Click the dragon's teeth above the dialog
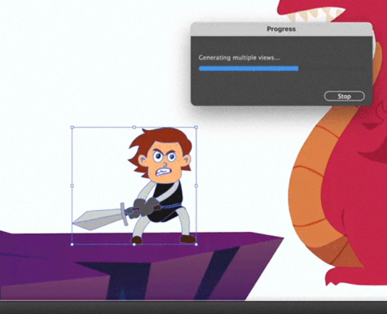 [x=315, y=14]
